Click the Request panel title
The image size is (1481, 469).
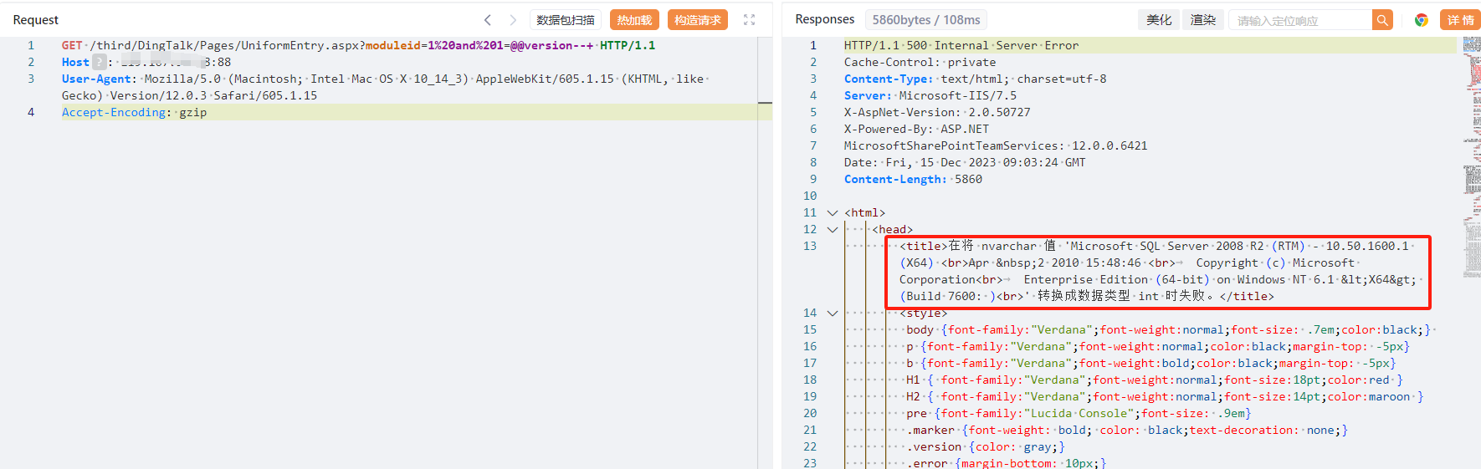click(36, 20)
